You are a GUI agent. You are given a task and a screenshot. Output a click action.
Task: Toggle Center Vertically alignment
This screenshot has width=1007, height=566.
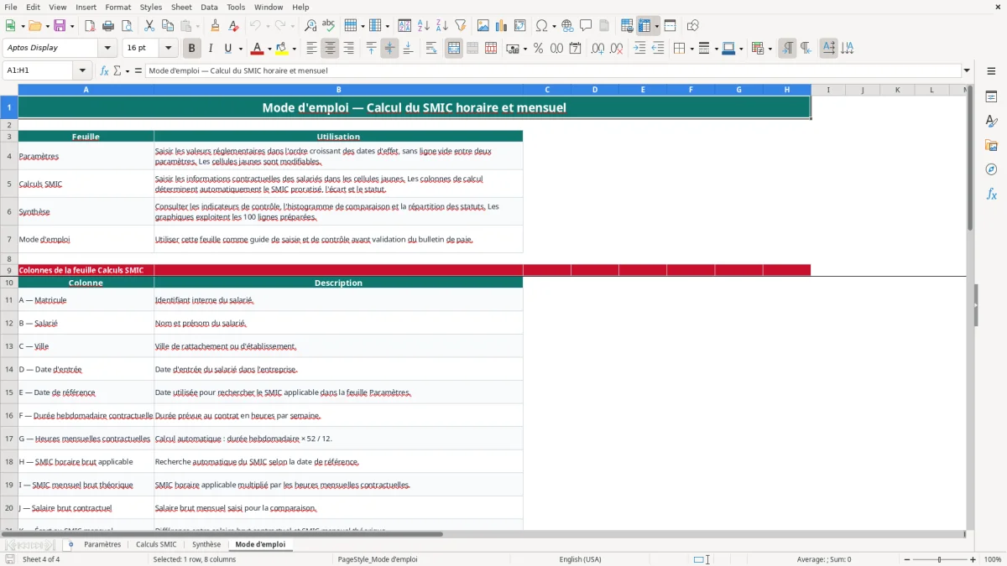389,49
